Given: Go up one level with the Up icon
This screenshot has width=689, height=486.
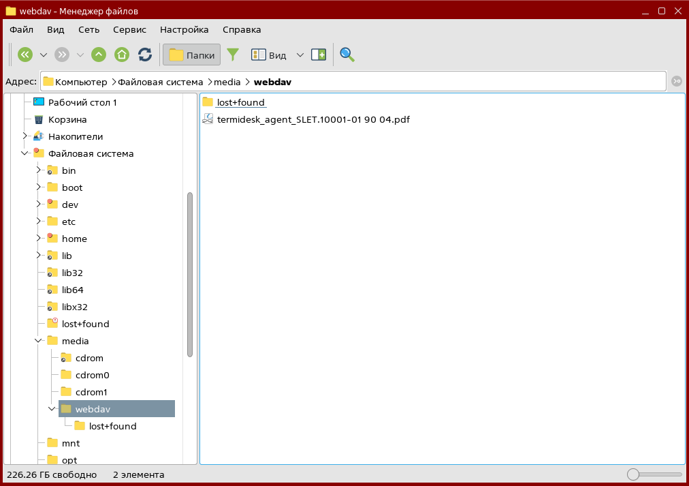Looking at the screenshot, I should tap(99, 55).
